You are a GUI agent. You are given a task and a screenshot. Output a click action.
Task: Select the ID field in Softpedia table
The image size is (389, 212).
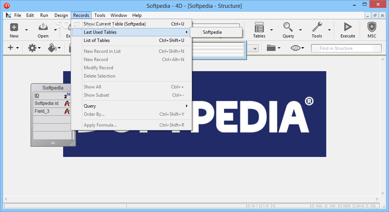(x=52, y=96)
